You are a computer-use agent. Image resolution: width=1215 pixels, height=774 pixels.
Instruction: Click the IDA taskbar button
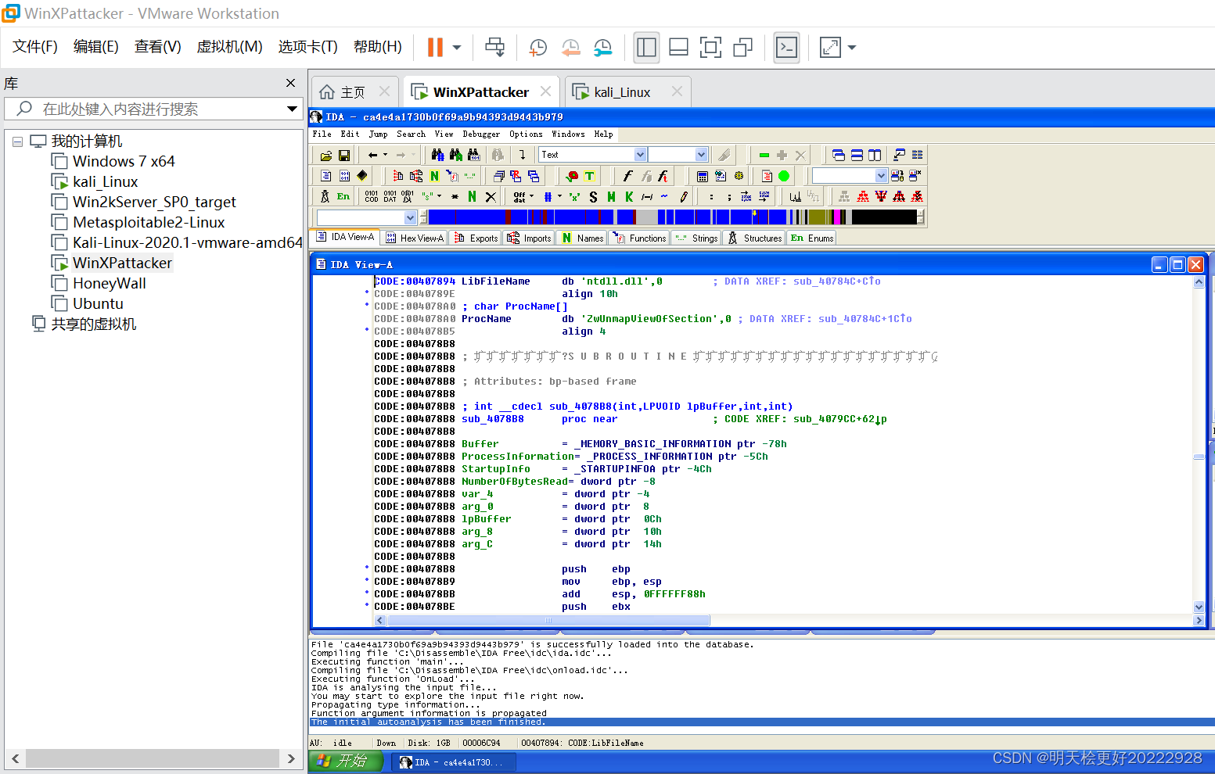453,762
